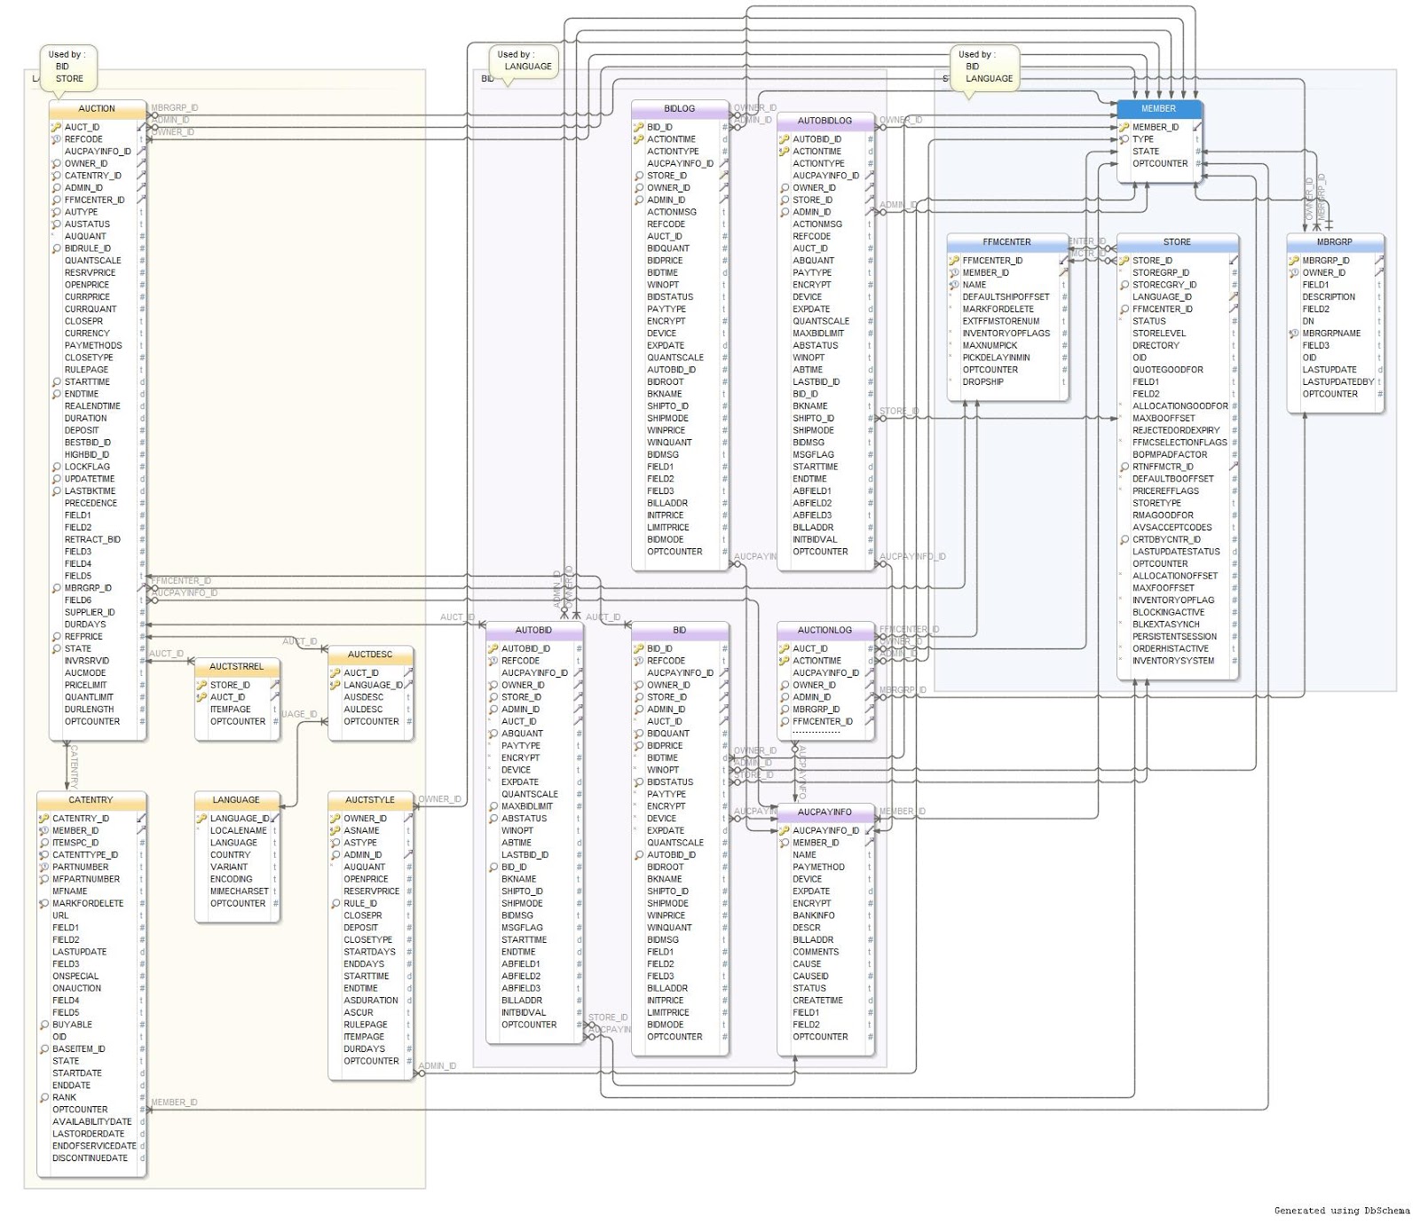Click the key icon beside MEMBER_ID in MEMBER table

click(x=1124, y=127)
